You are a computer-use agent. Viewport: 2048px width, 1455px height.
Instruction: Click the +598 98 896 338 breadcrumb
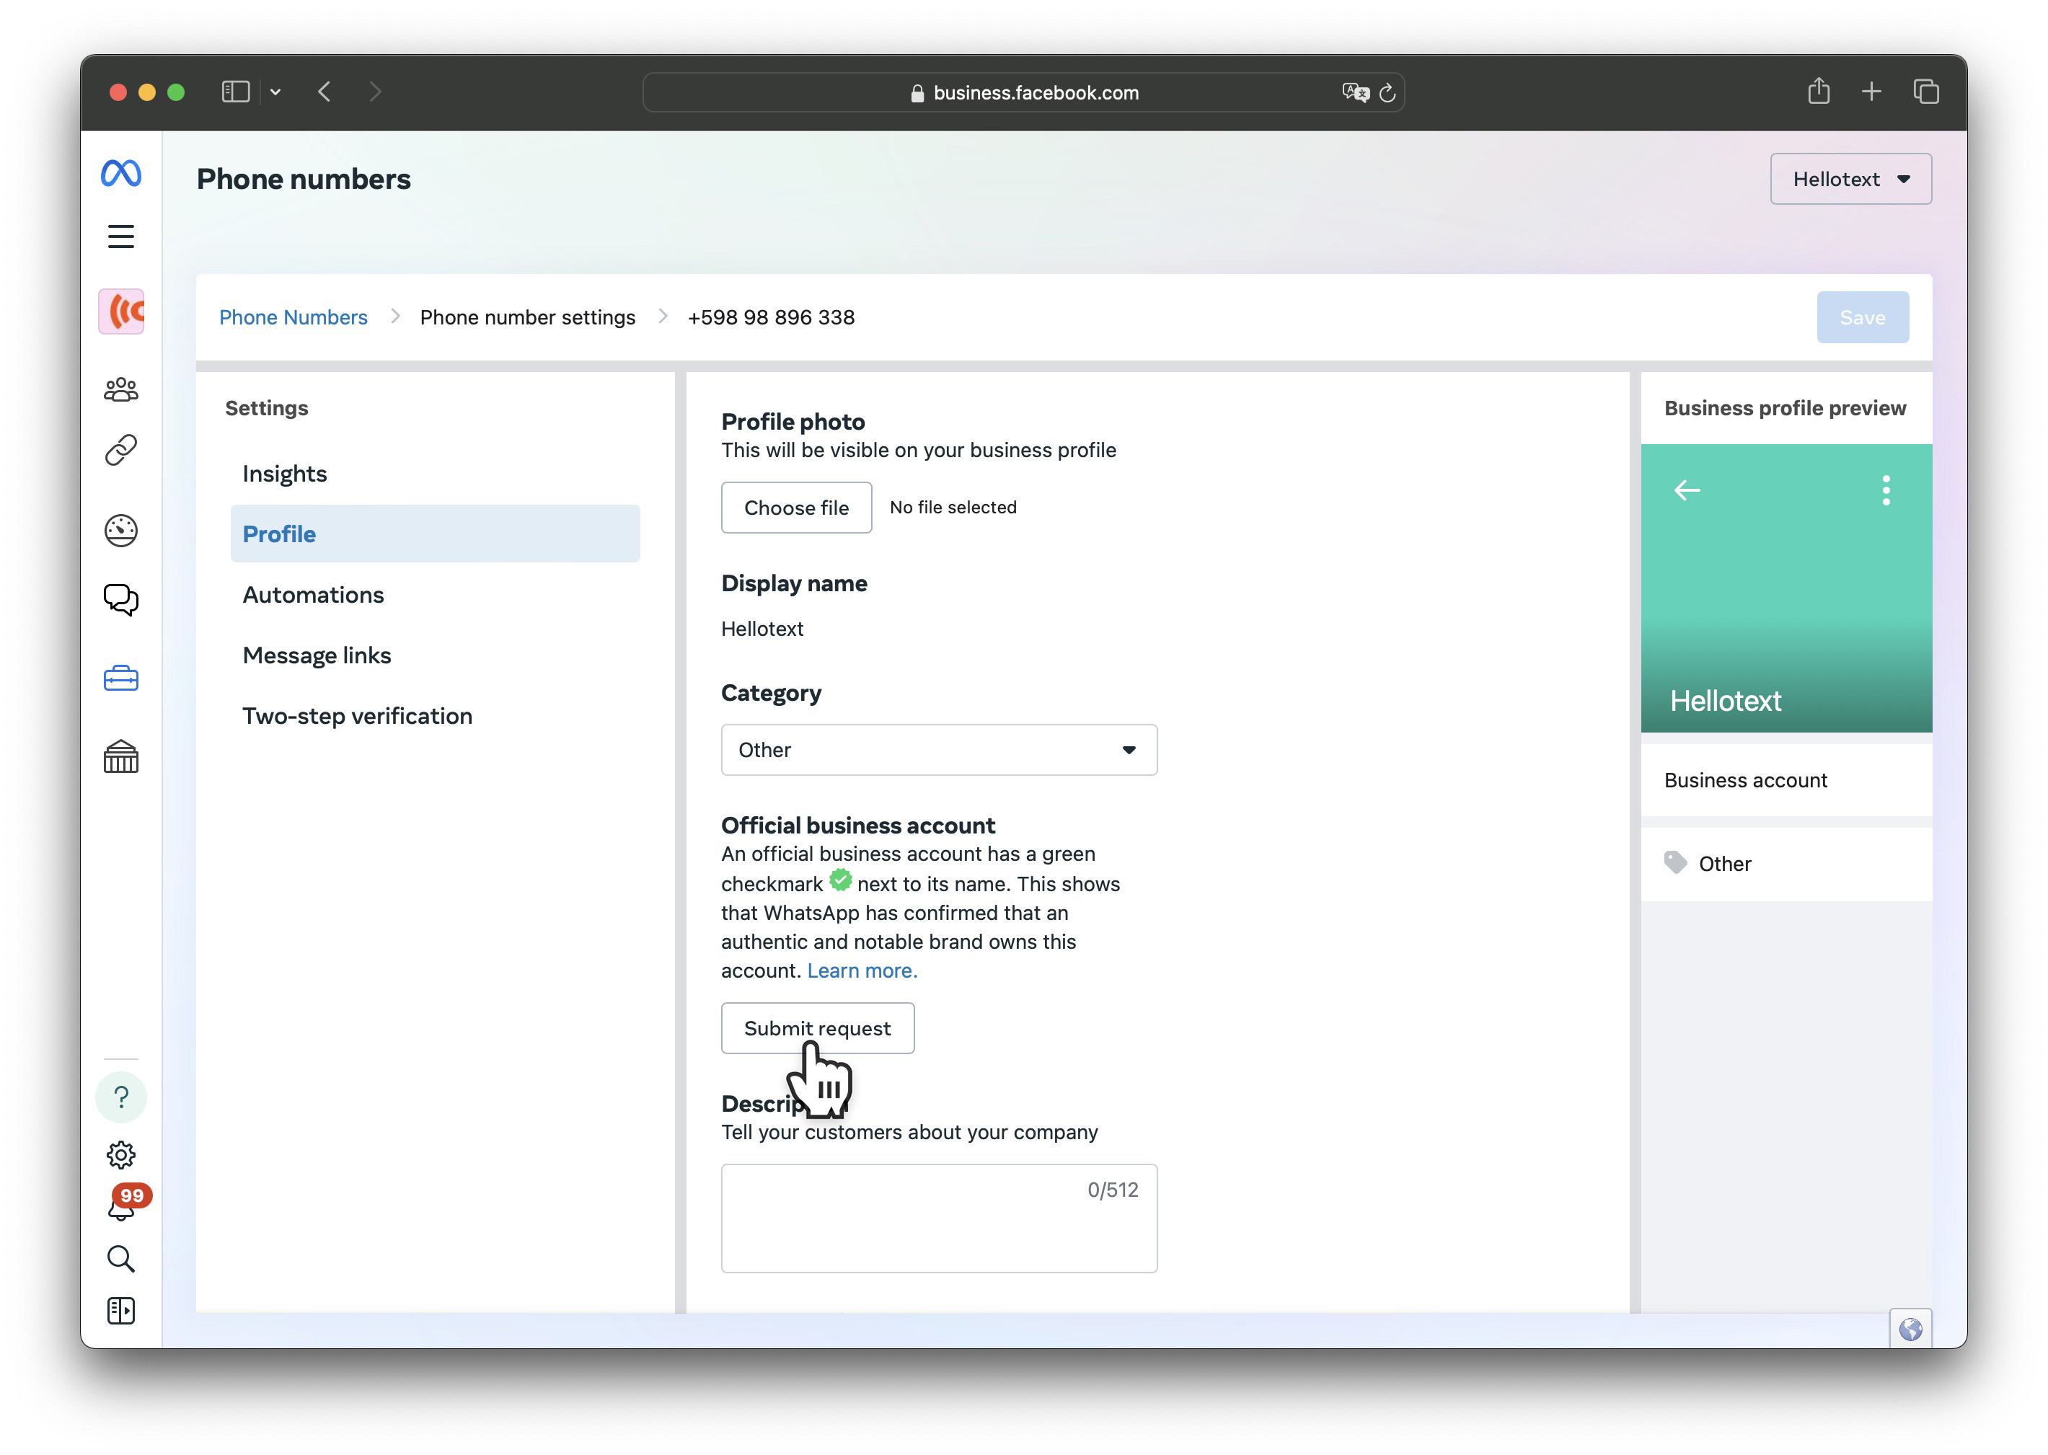click(x=770, y=317)
